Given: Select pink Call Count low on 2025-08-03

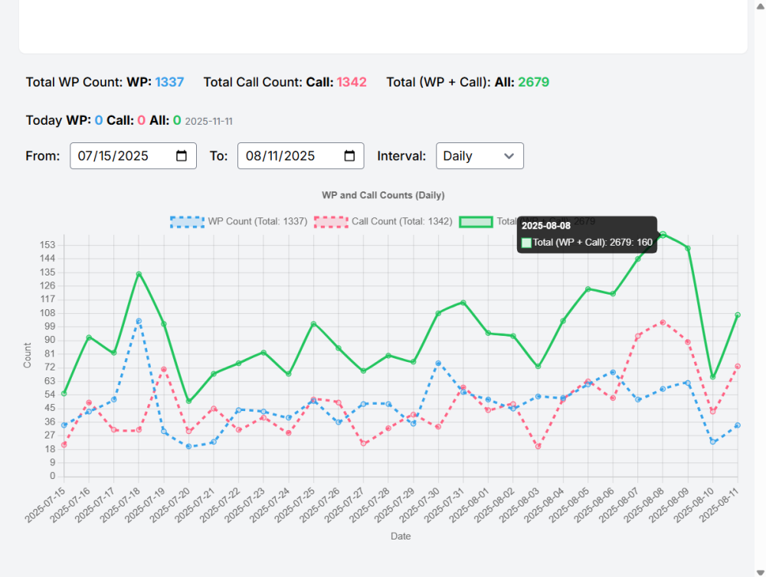Looking at the screenshot, I should point(538,446).
